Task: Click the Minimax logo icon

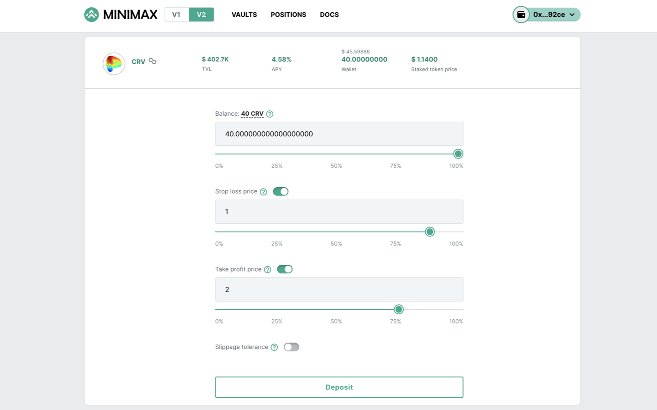Action: pos(92,15)
